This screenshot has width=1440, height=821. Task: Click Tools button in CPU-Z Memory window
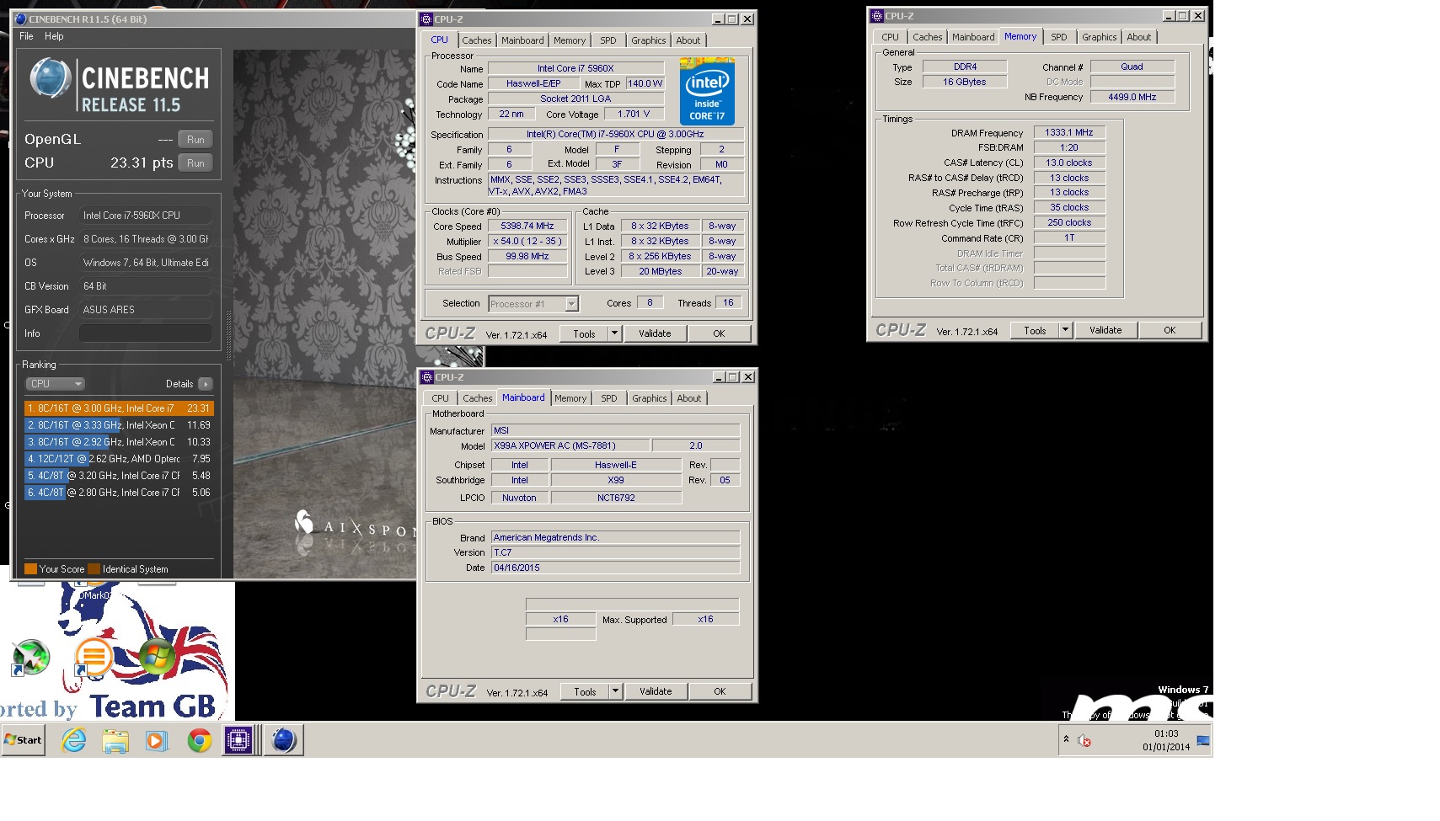(1035, 330)
